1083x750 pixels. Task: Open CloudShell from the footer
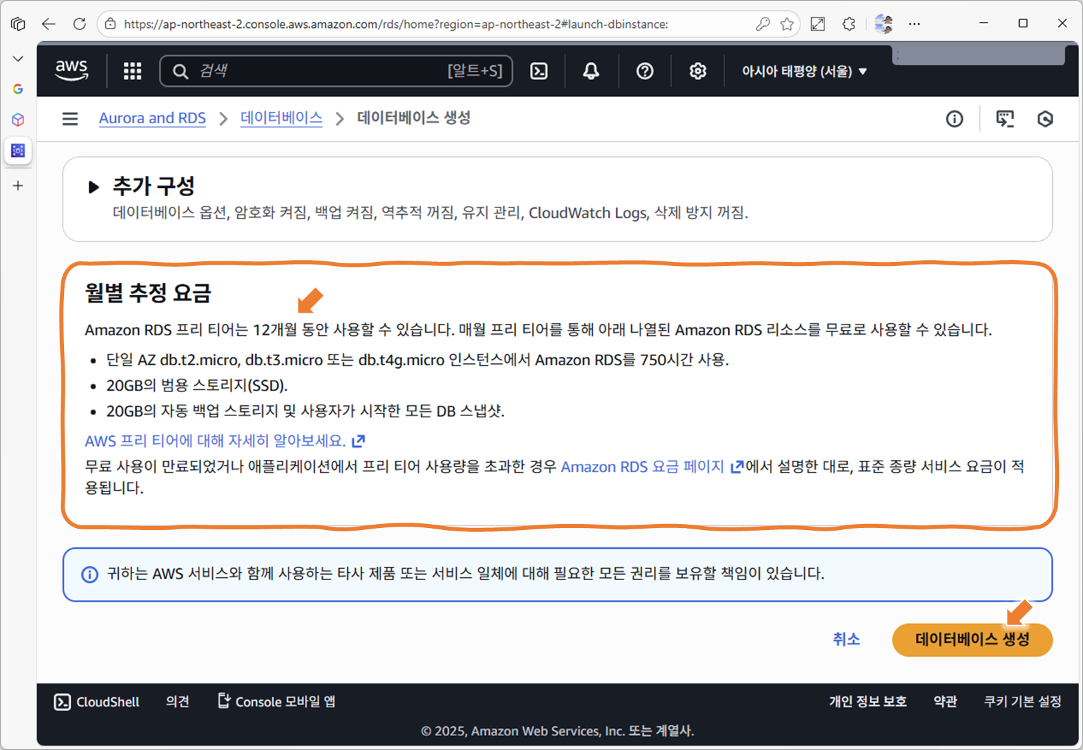point(97,702)
